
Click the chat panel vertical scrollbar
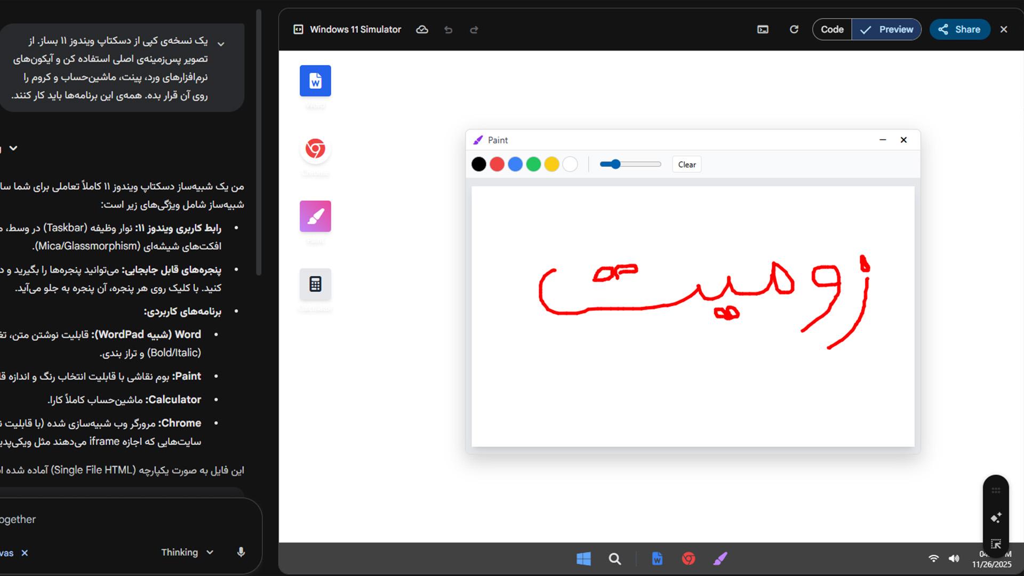(x=259, y=142)
